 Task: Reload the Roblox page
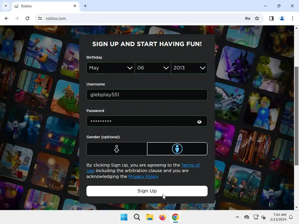click(x=27, y=18)
